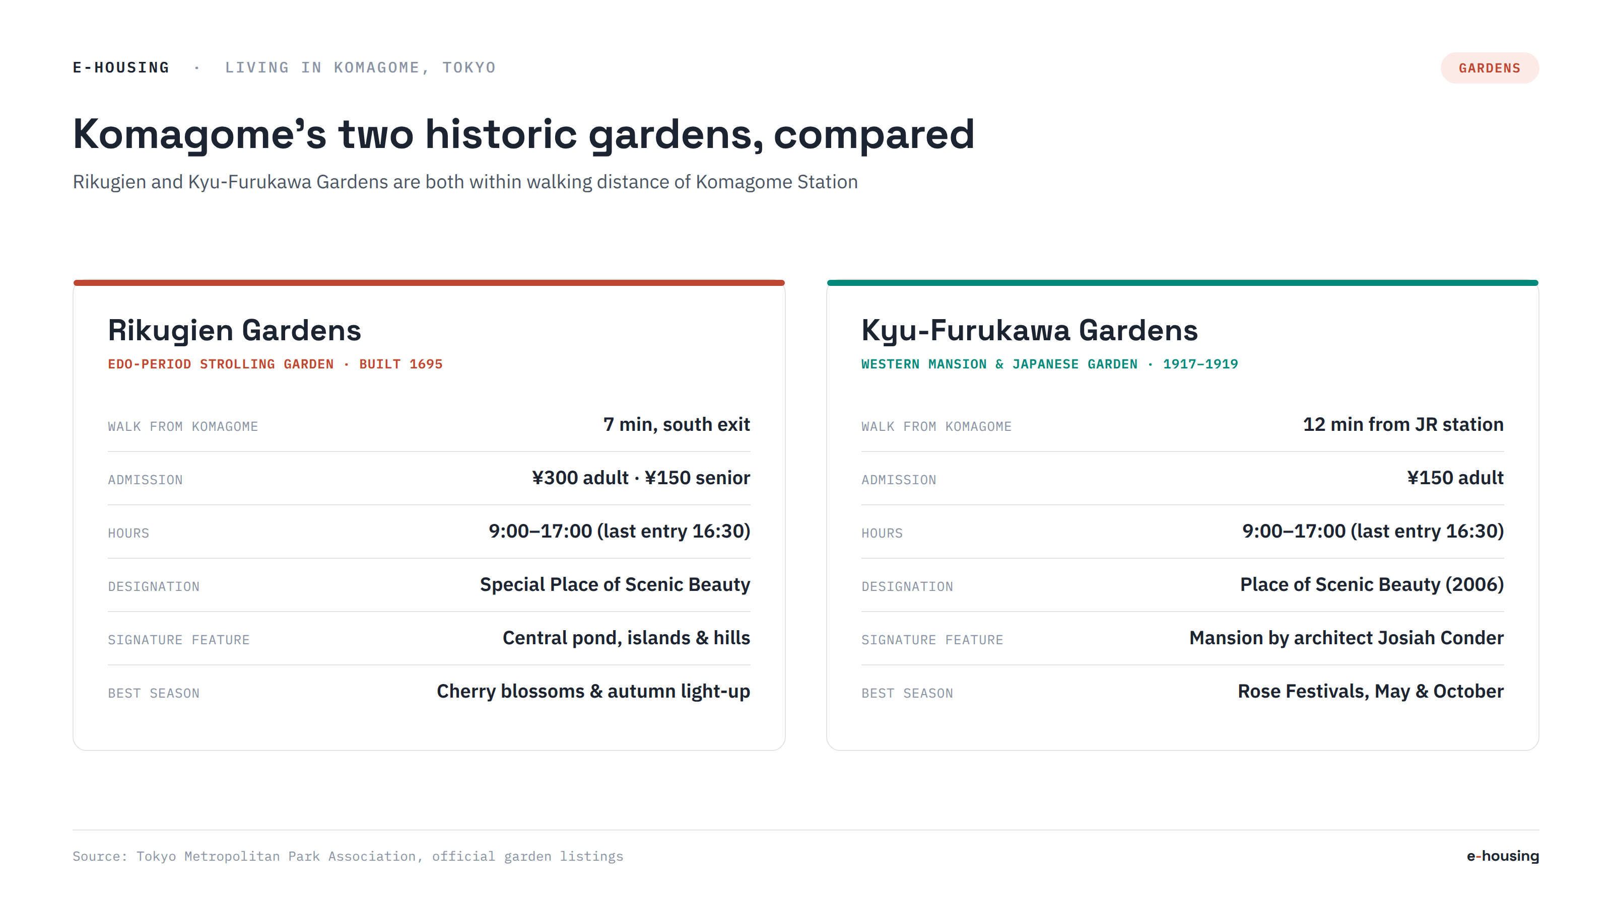
Task: Click the subtitle about walking distance of Komagome Station
Action: point(465,181)
